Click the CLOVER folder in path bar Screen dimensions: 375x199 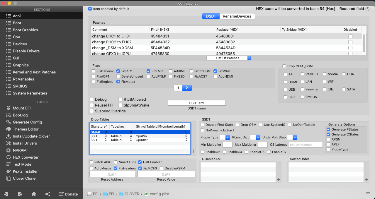click(x=129, y=194)
